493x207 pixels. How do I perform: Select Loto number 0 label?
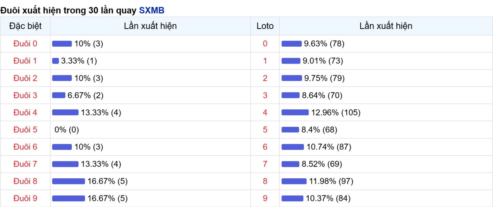[265, 43]
